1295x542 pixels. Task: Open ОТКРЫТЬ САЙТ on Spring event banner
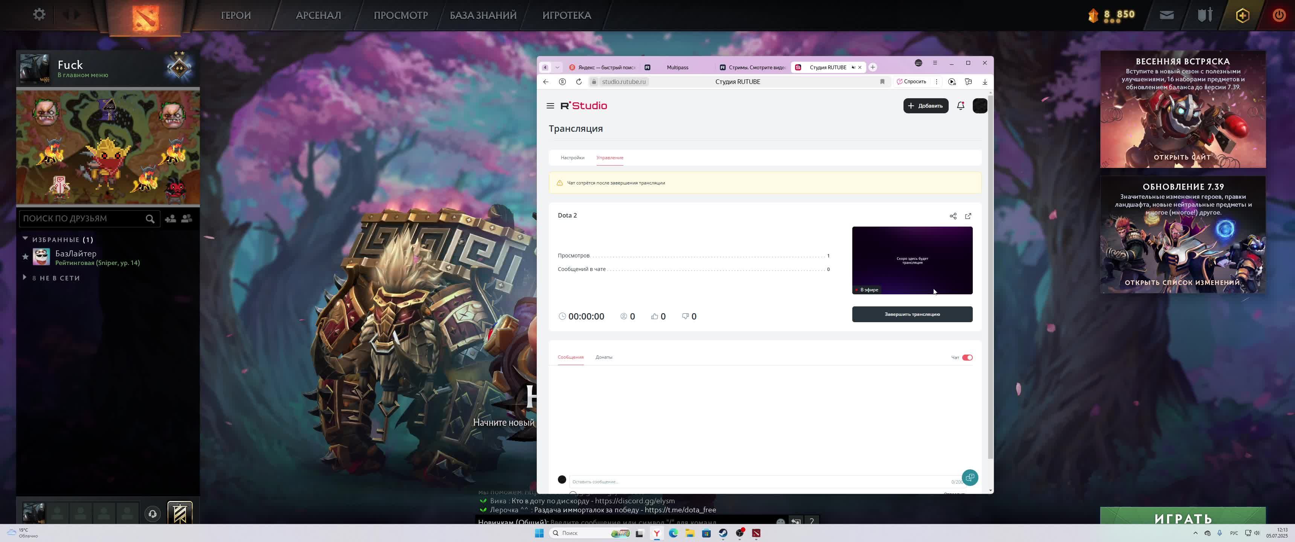click(1182, 157)
